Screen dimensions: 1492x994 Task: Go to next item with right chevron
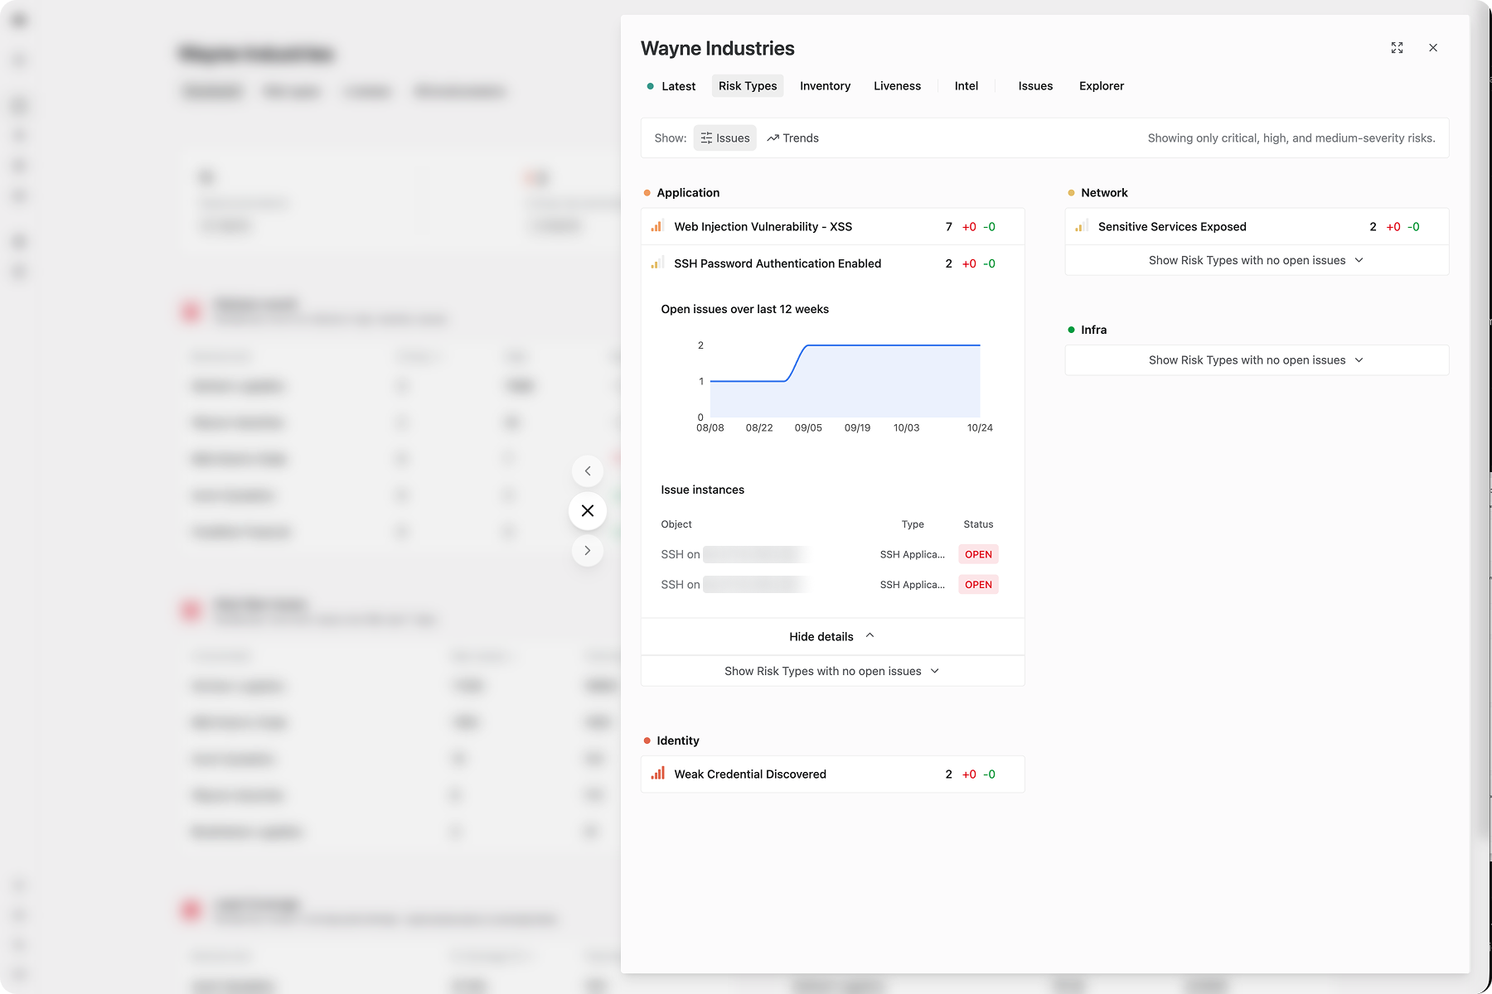click(588, 551)
